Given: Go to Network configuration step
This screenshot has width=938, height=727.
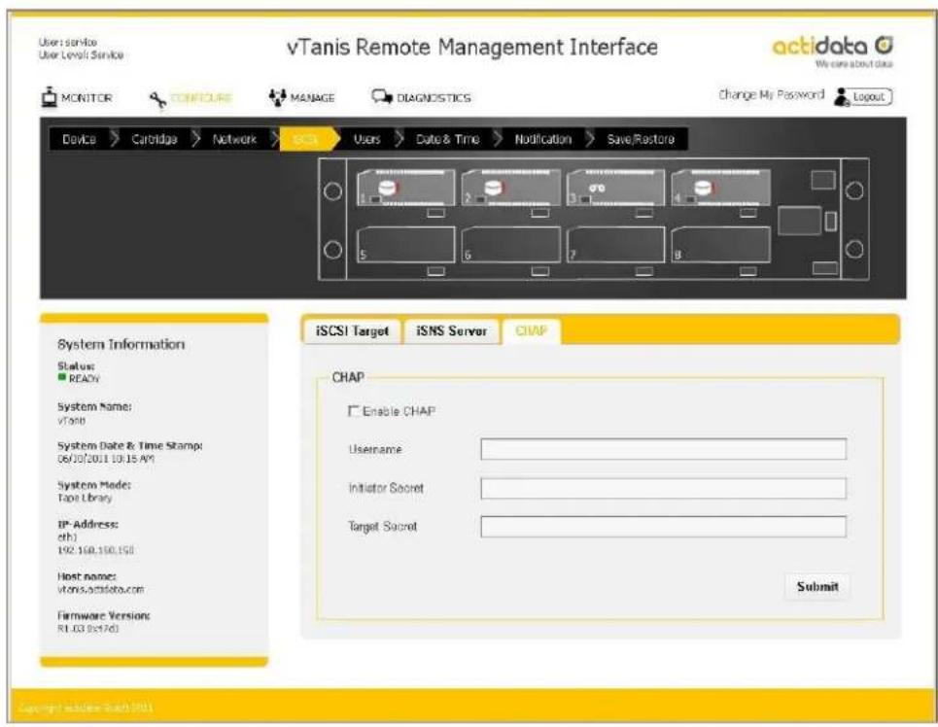Looking at the screenshot, I should [234, 139].
